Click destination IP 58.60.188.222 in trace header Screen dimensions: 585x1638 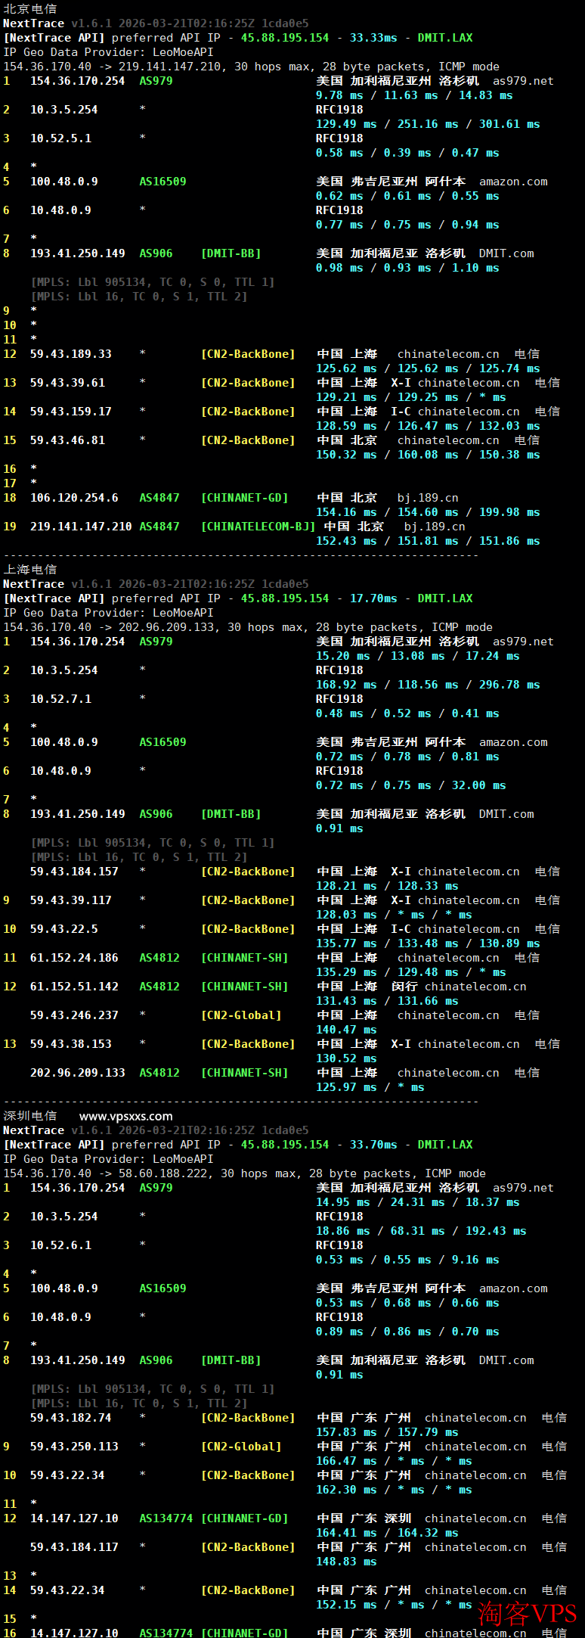tap(162, 1173)
